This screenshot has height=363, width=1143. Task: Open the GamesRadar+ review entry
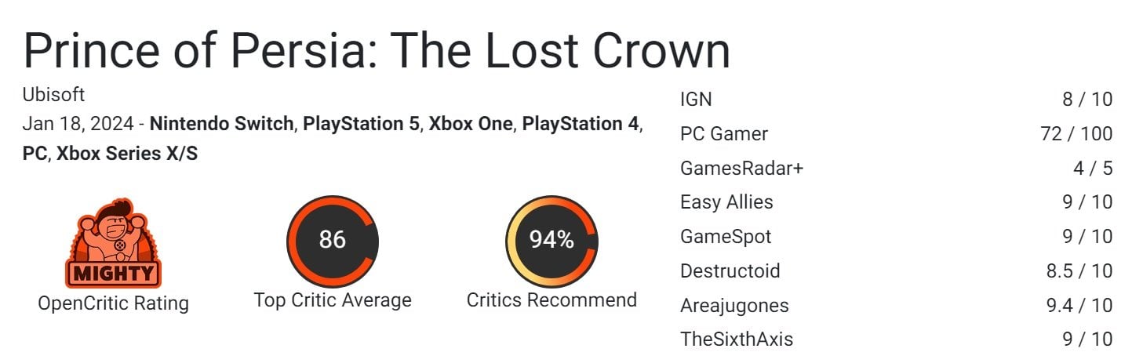[896, 169]
